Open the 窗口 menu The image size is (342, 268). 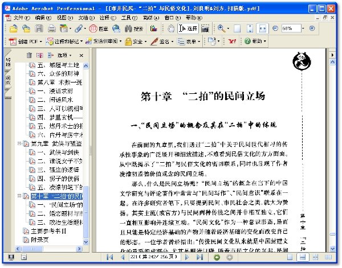pos(173,18)
